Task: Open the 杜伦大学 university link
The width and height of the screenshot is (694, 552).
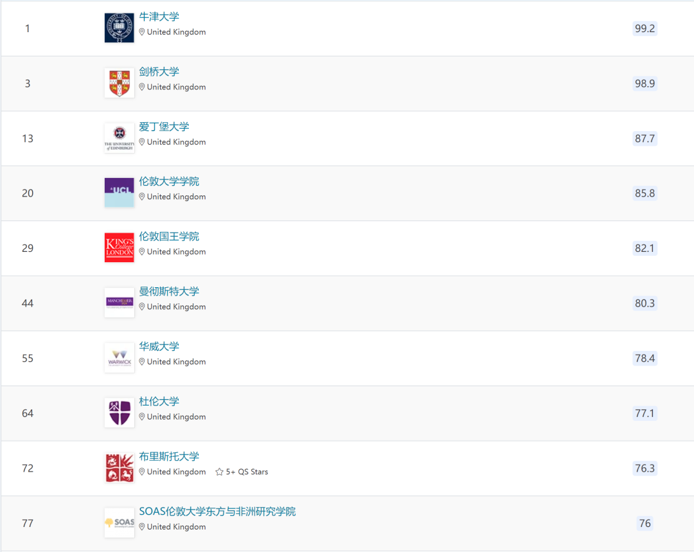Action: coord(159,402)
